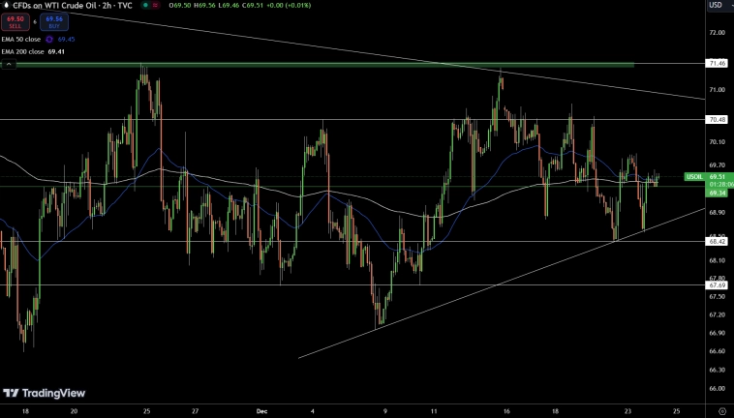Image resolution: width=734 pixels, height=418 pixels.
Task: Click the date 18 at left of time axis
Action: pyautogui.click(x=25, y=411)
